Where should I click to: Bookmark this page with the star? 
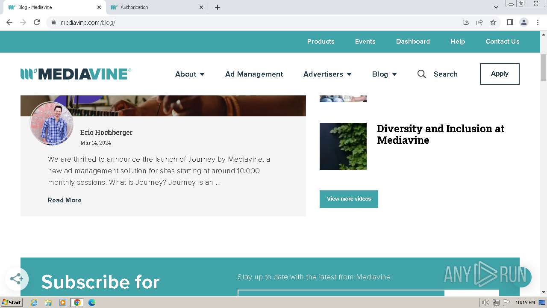pyautogui.click(x=493, y=22)
